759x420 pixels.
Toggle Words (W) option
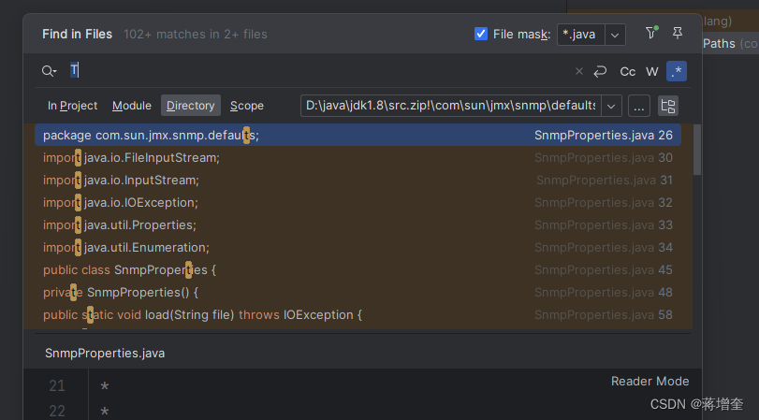(x=652, y=71)
